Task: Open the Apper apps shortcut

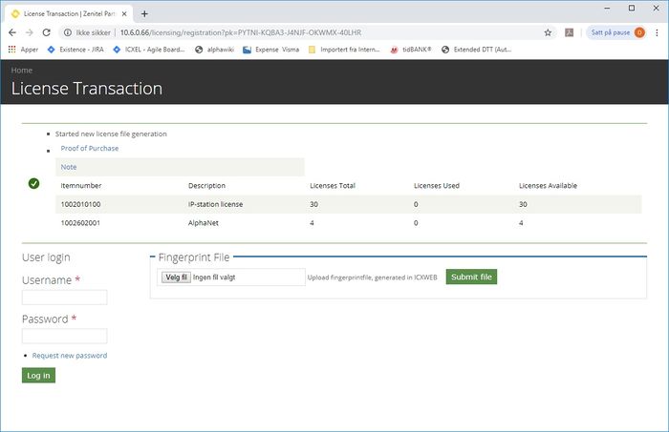Action: tap(23, 50)
